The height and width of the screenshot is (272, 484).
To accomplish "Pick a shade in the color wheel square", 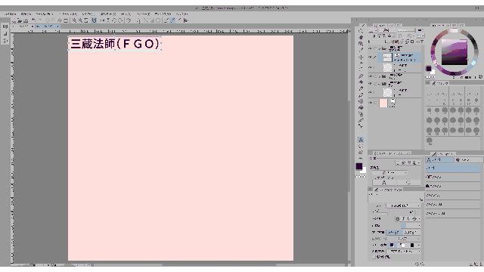I will (455, 52).
